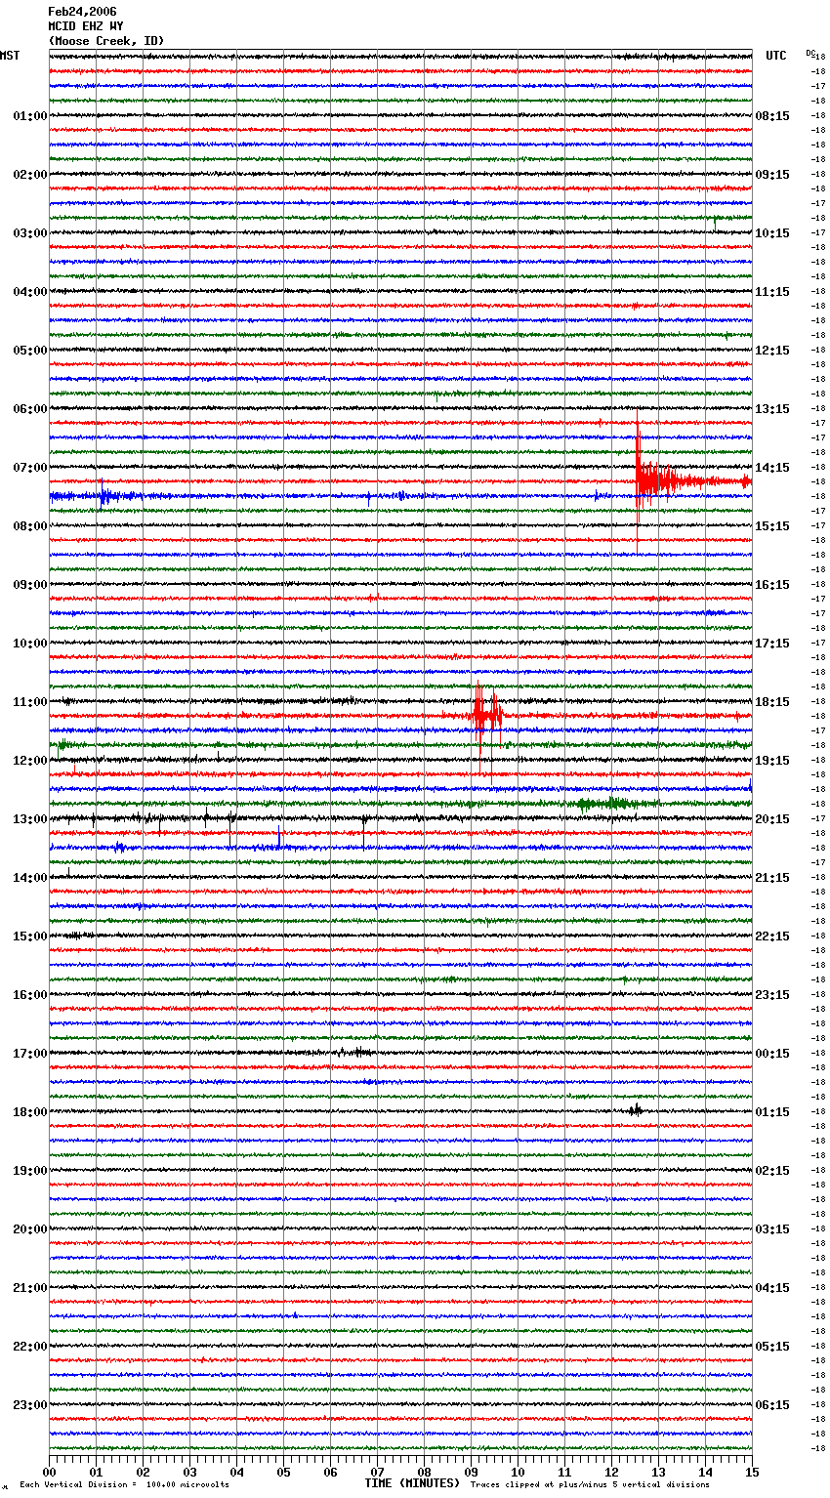Screen dimensions: 830x1498
Task: Click the traces clipped footnote text
Action: click(x=590, y=1485)
